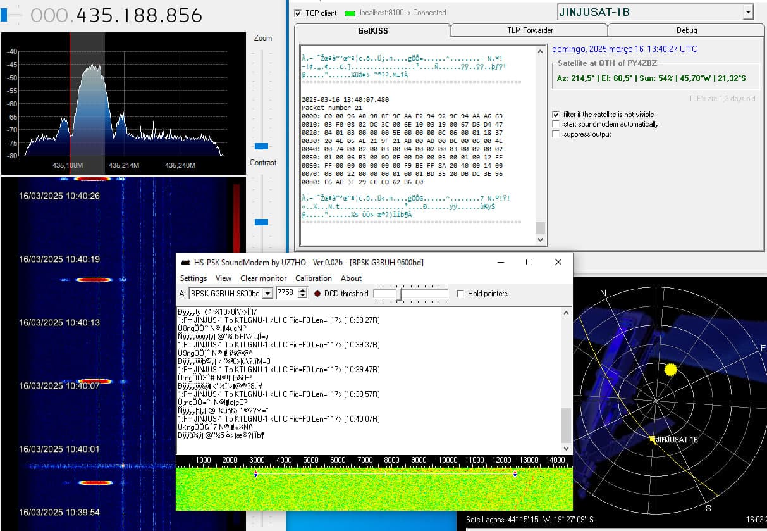Enable the TCP client checkbox
This screenshot has height=531, width=767.
298,13
